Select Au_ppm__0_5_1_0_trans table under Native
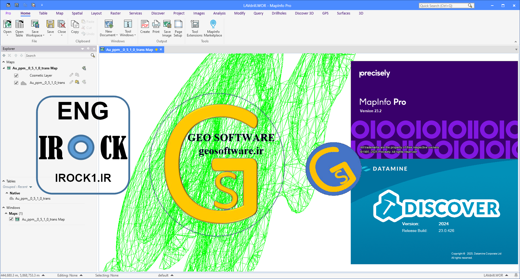Image resolution: width=520 pixels, height=279 pixels. click(33, 199)
